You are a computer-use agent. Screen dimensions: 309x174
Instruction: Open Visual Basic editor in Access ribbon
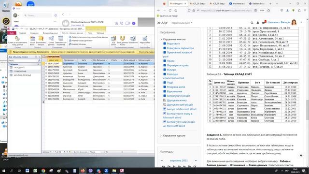tap(32, 41)
